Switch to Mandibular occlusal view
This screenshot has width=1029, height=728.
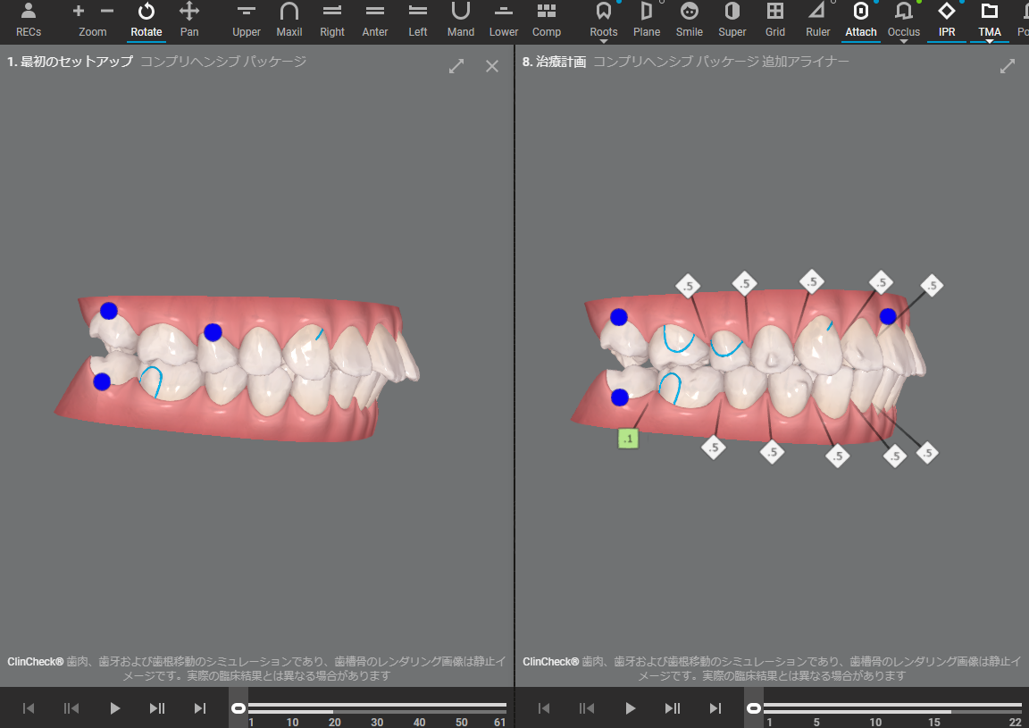(461, 20)
